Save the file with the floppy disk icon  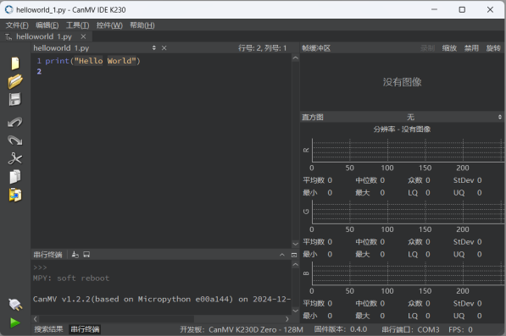15,100
